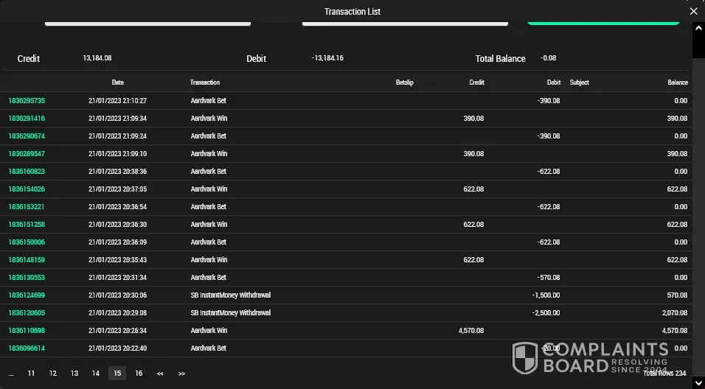This screenshot has height=389, width=705.
Task: Sort by the Date column header
Action: coord(118,83)
